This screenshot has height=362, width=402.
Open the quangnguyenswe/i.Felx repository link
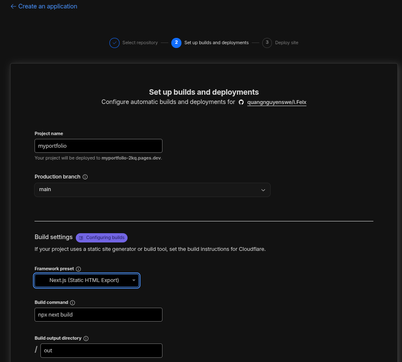277,102
